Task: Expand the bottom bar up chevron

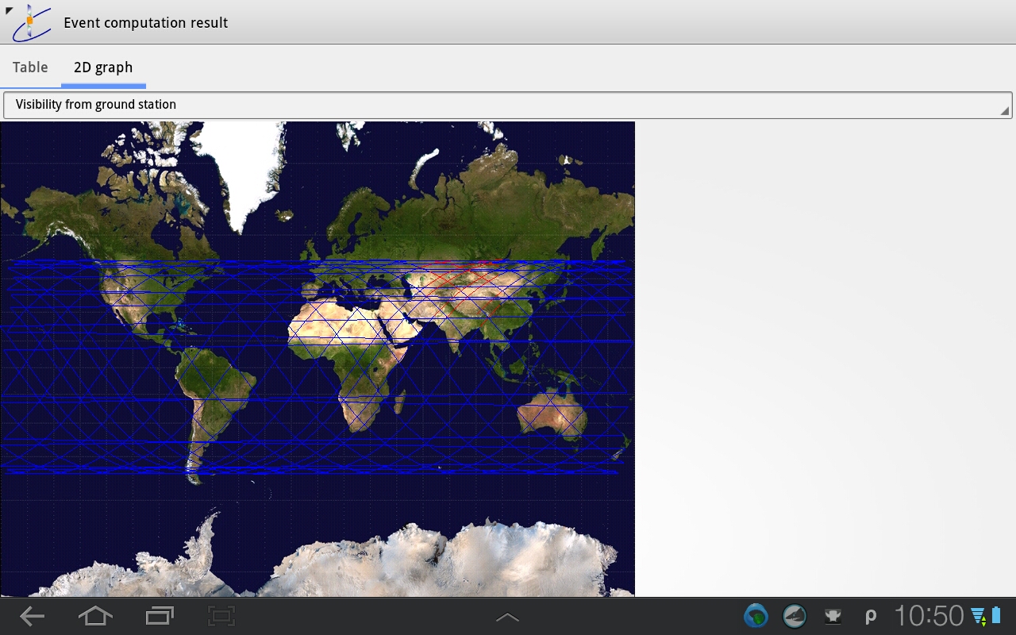Action: pos(507,617)
